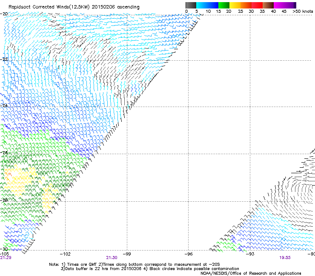The width and height of the screenshot is (315, 276).
Task: Click the '-28' latitude axis label
Action: (x=4, y=200)
